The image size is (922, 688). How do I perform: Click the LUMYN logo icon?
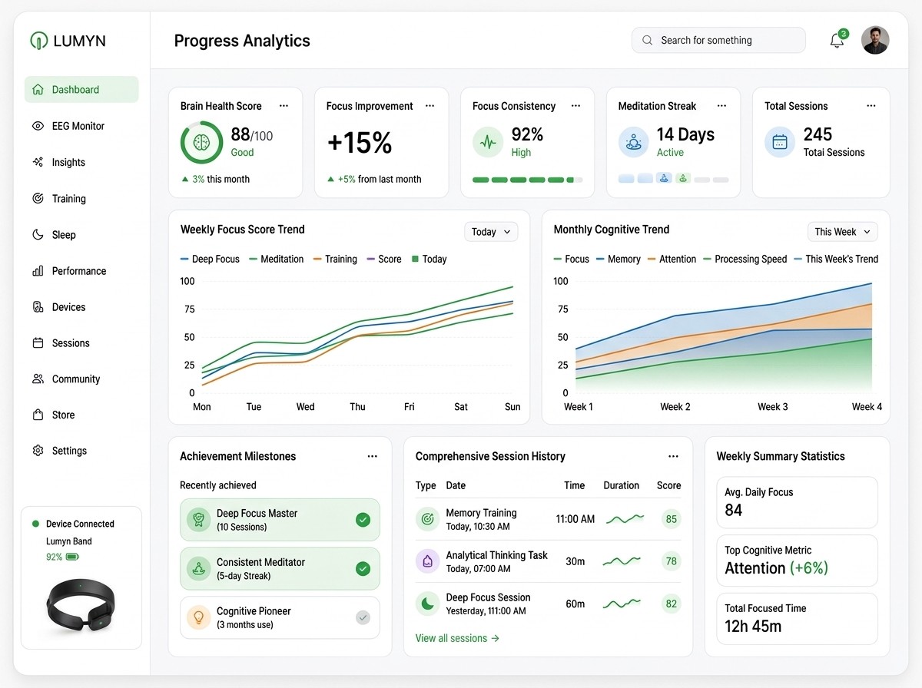click(38, 41)
